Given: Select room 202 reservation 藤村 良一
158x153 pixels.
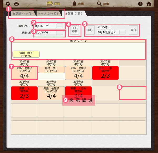Looking at the screenshot, I should tap(51, 70).
